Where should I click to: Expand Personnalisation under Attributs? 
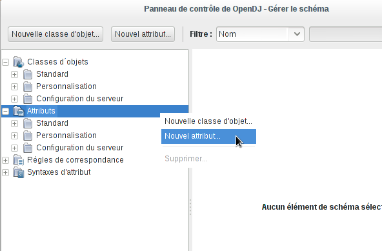pos(14,136)
